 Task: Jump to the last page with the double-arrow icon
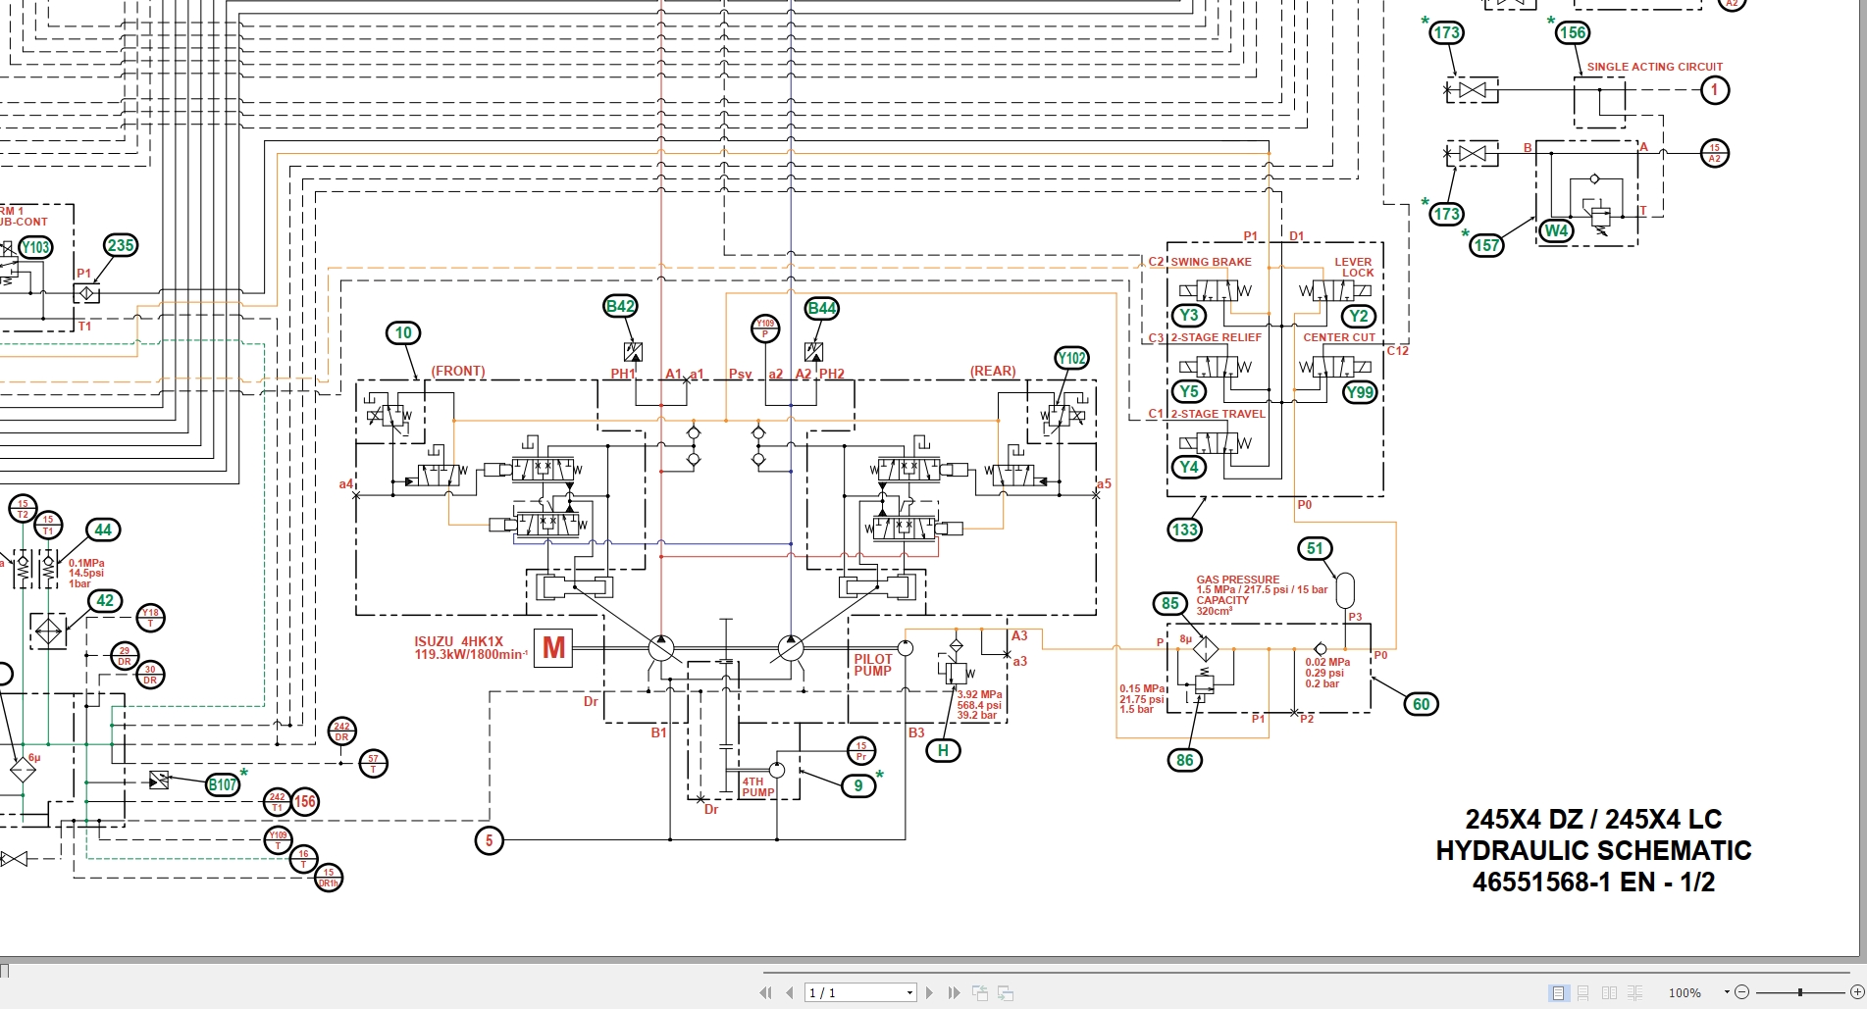(x=953, y=991)
